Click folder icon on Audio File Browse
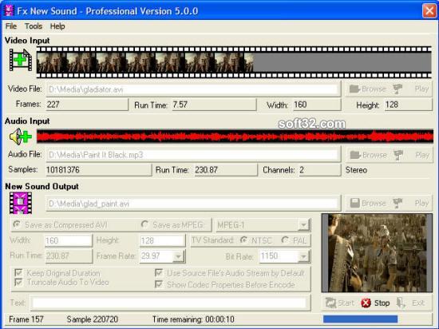This screenshot has width=439, height=329. (x=355, y=155)
